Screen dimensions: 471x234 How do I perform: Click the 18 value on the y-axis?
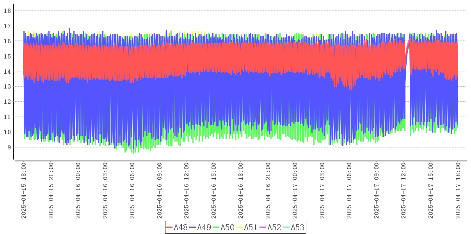7,11
